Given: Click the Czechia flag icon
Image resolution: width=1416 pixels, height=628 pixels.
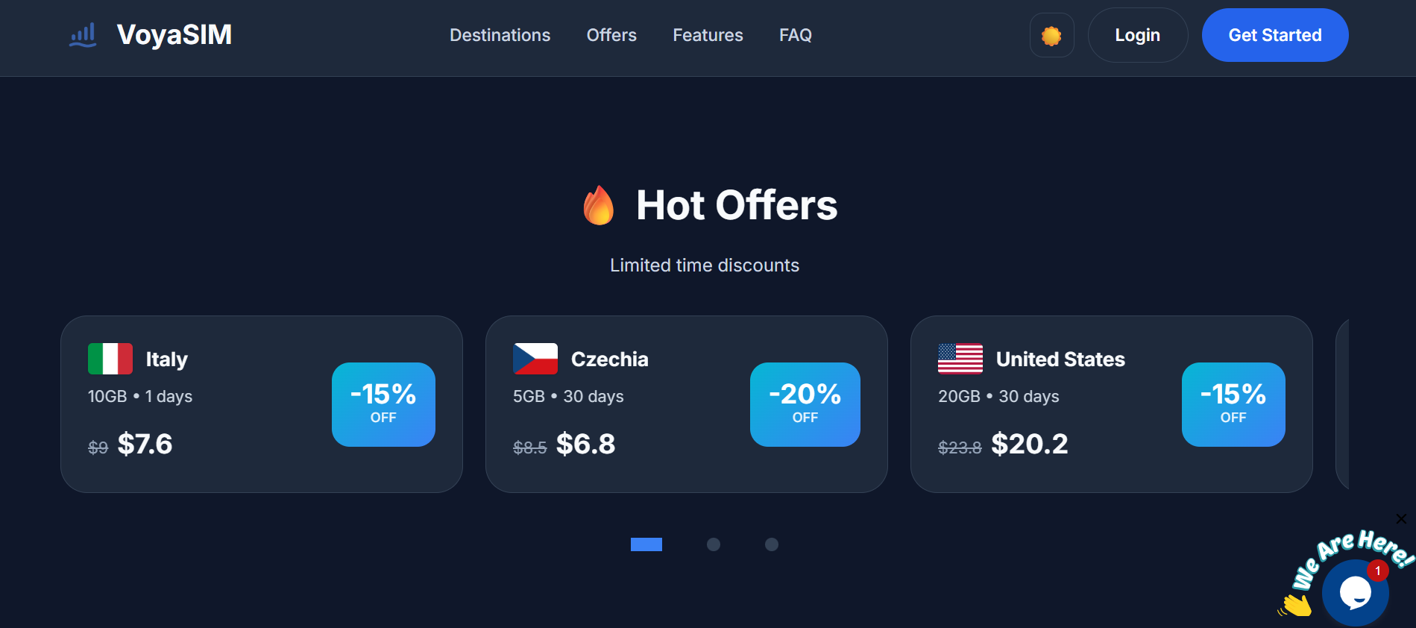Looking at the screenshot, I should pyautogui.click(x=535, y=359).
